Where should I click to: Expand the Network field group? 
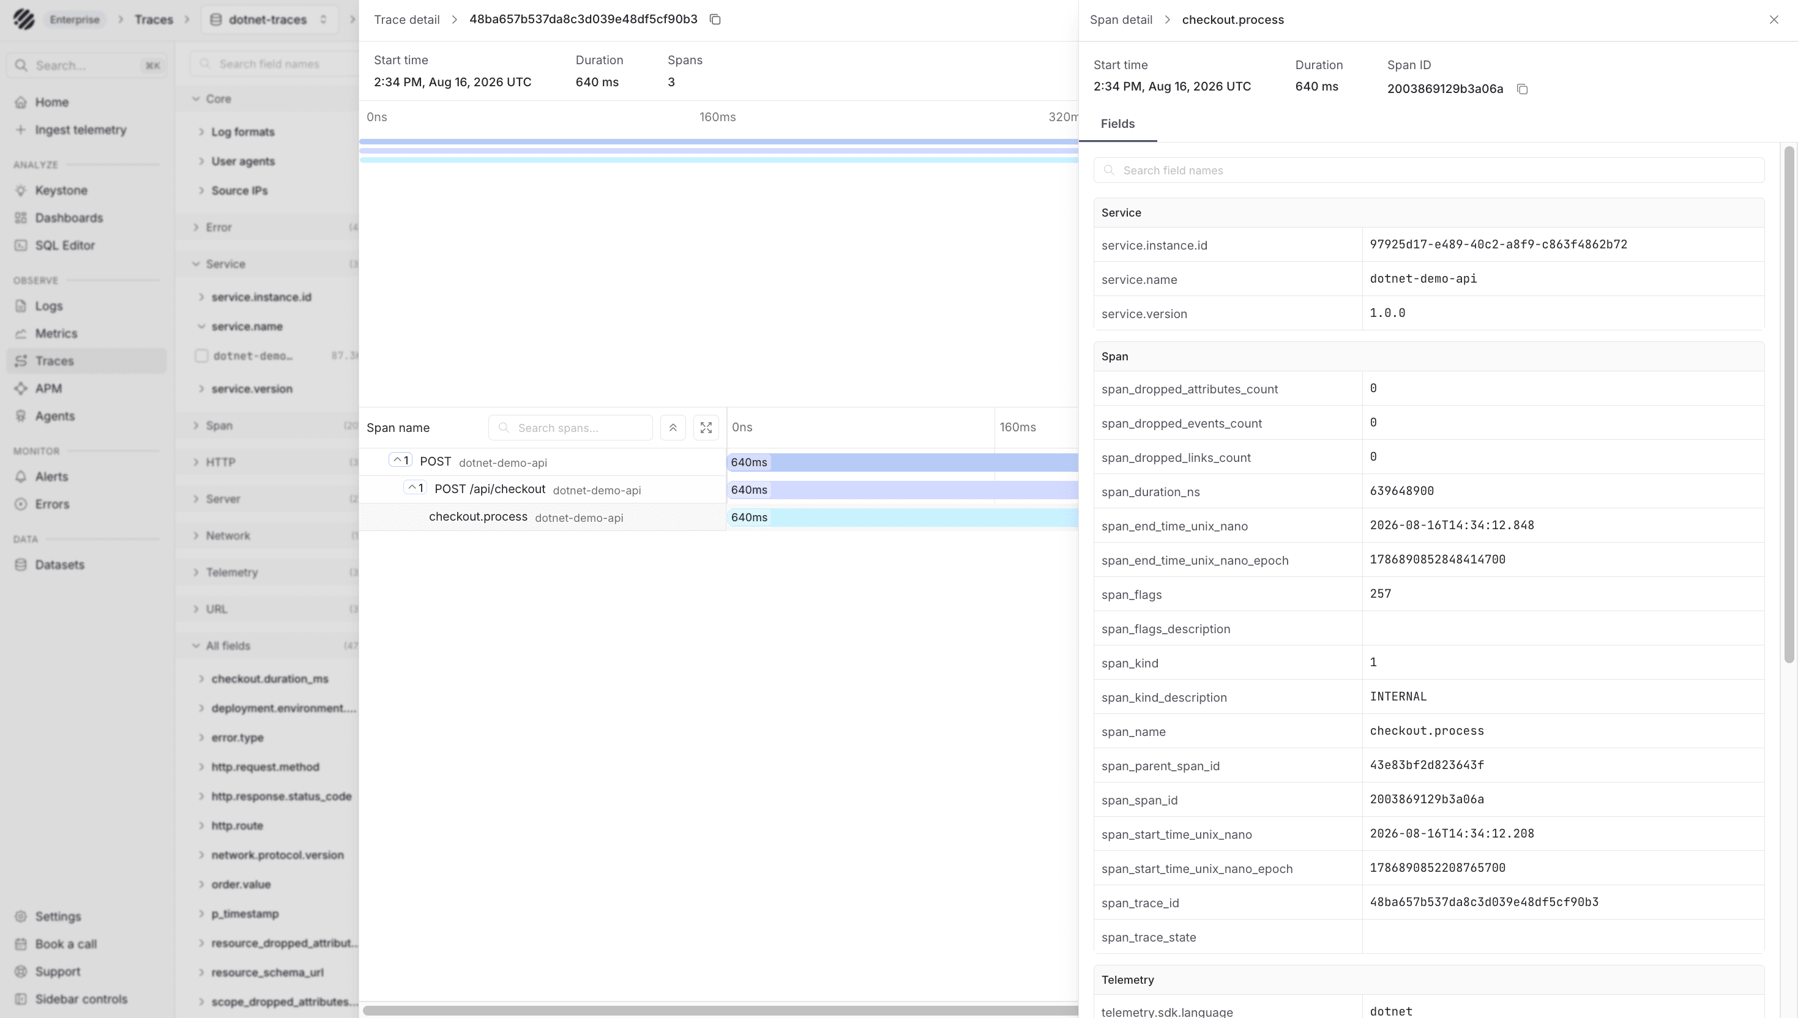(196, 537)
